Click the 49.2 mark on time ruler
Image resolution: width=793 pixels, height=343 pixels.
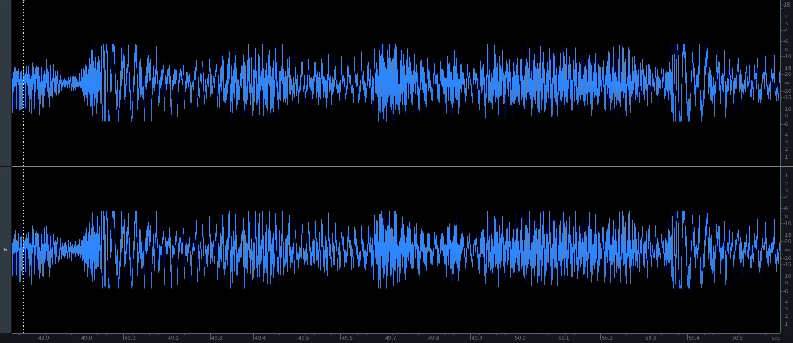(x=173, y=338)
